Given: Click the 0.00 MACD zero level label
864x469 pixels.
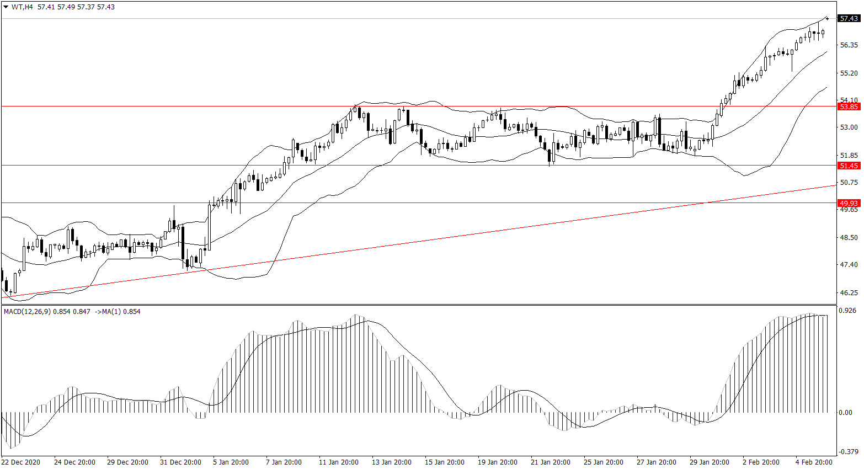Looking at the screenshot, I should (845, 413).
